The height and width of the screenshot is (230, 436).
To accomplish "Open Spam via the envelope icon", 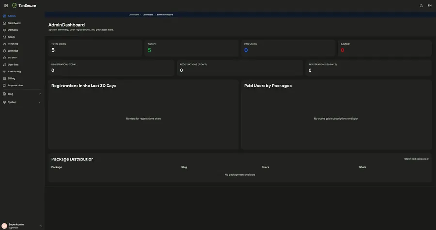I will 4,37.
